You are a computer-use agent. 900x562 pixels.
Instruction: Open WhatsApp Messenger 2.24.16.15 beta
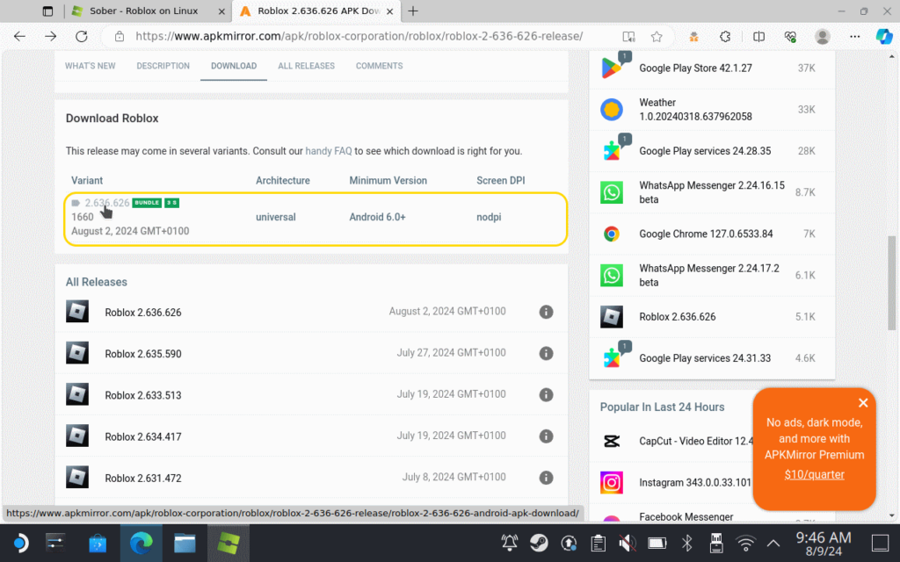click(712, 192)
